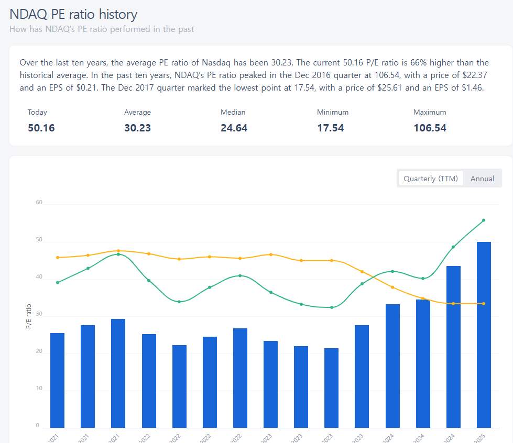
Task: Click the tallest blue bar for 2025
Action: pos(484,335)
